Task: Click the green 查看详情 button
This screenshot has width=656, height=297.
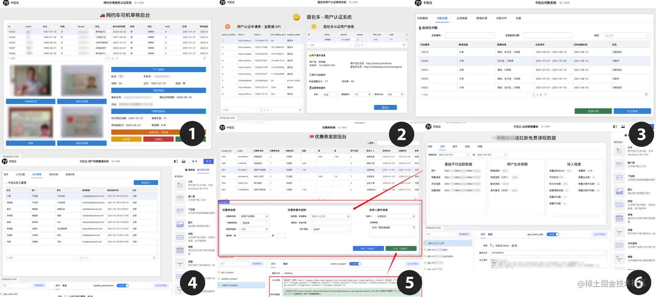Action: [593, 111]
